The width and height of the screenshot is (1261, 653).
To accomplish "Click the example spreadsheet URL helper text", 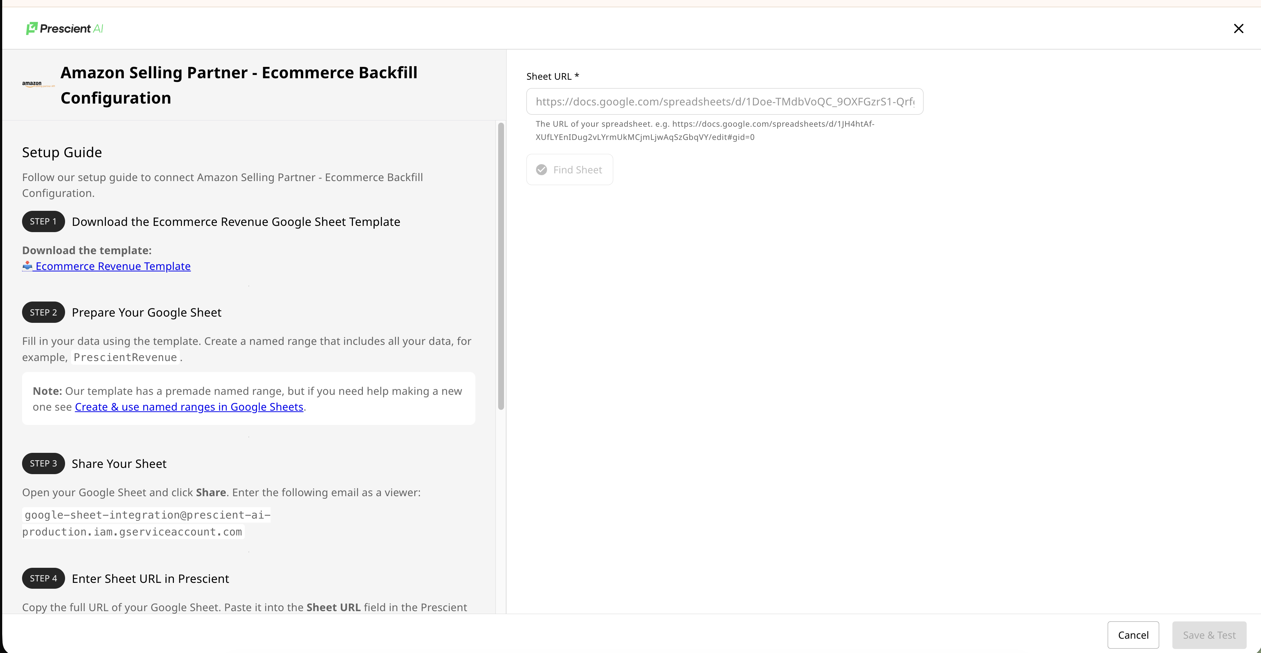I will 705,131.
